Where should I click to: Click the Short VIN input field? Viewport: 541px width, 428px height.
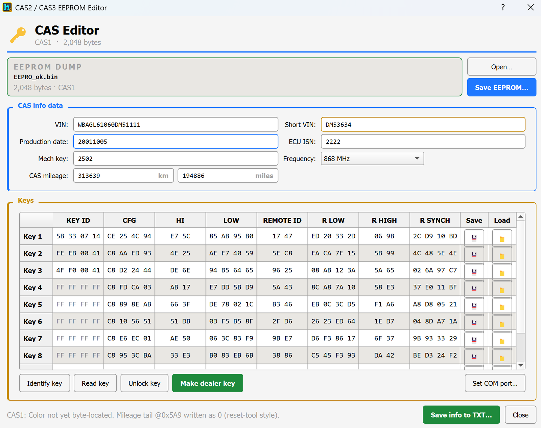coord(423,124)
